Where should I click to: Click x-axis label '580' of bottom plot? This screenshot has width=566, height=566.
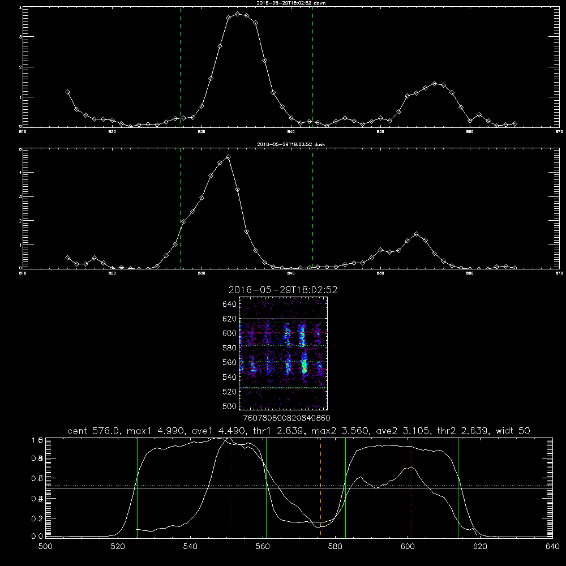coord(335,547)
